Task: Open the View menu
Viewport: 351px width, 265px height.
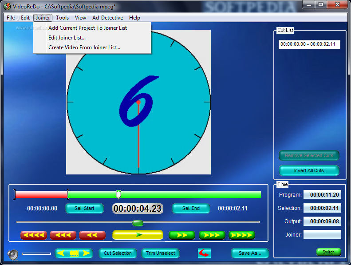Action: (80, 18)
